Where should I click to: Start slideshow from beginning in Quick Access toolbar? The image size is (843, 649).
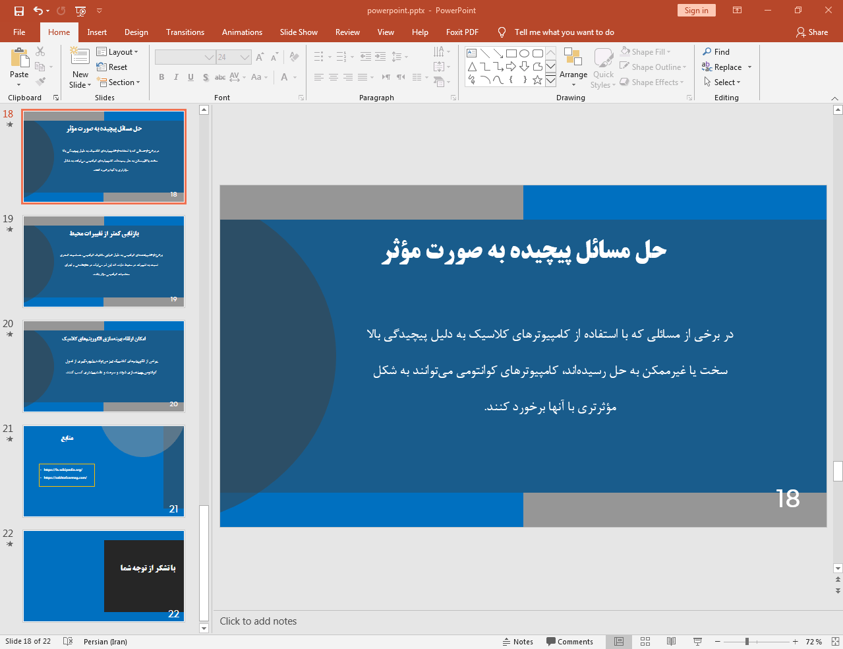point(80,11)
